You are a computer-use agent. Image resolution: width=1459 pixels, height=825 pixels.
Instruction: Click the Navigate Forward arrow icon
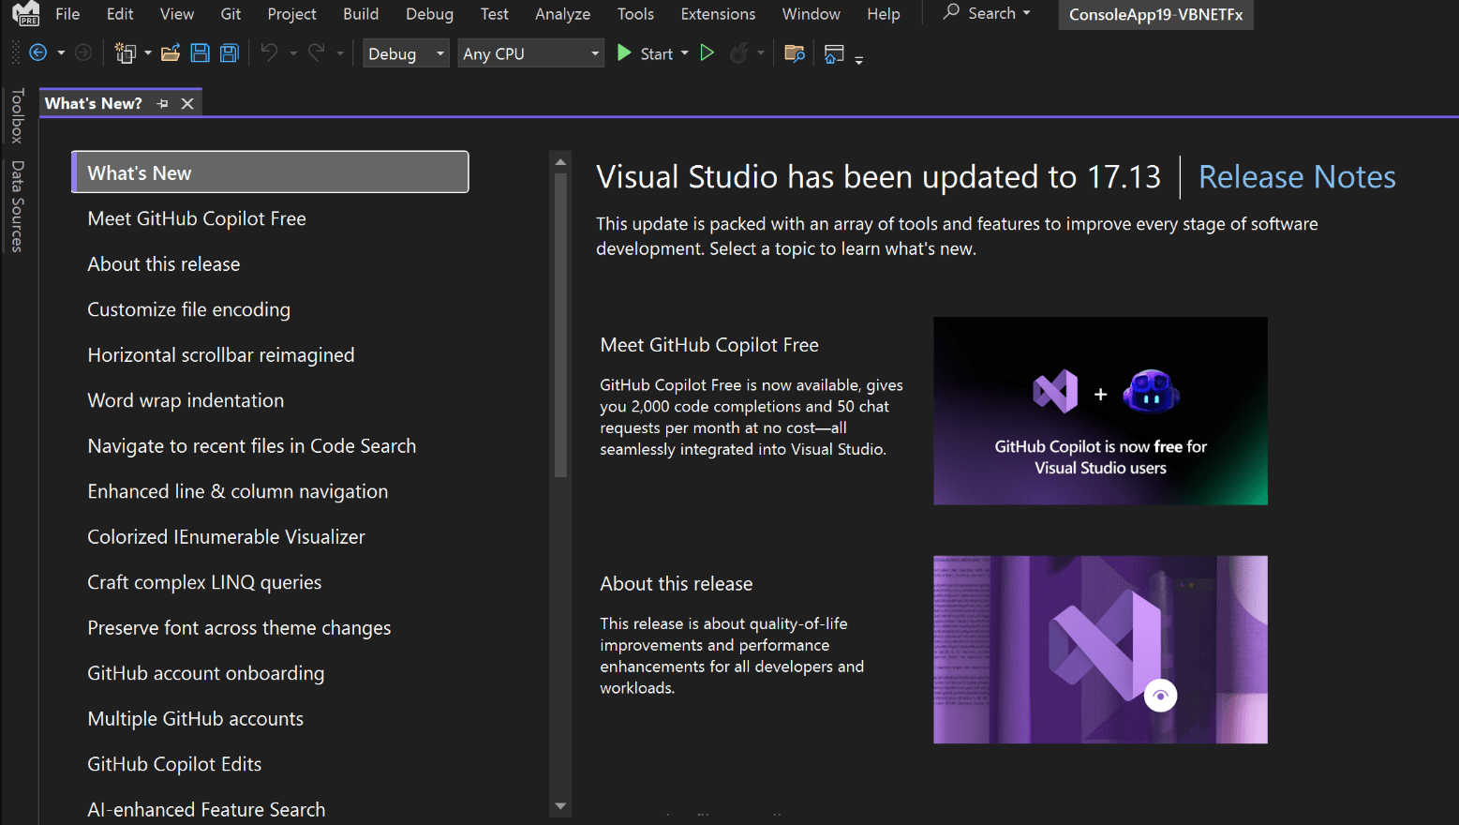[83, 53]
